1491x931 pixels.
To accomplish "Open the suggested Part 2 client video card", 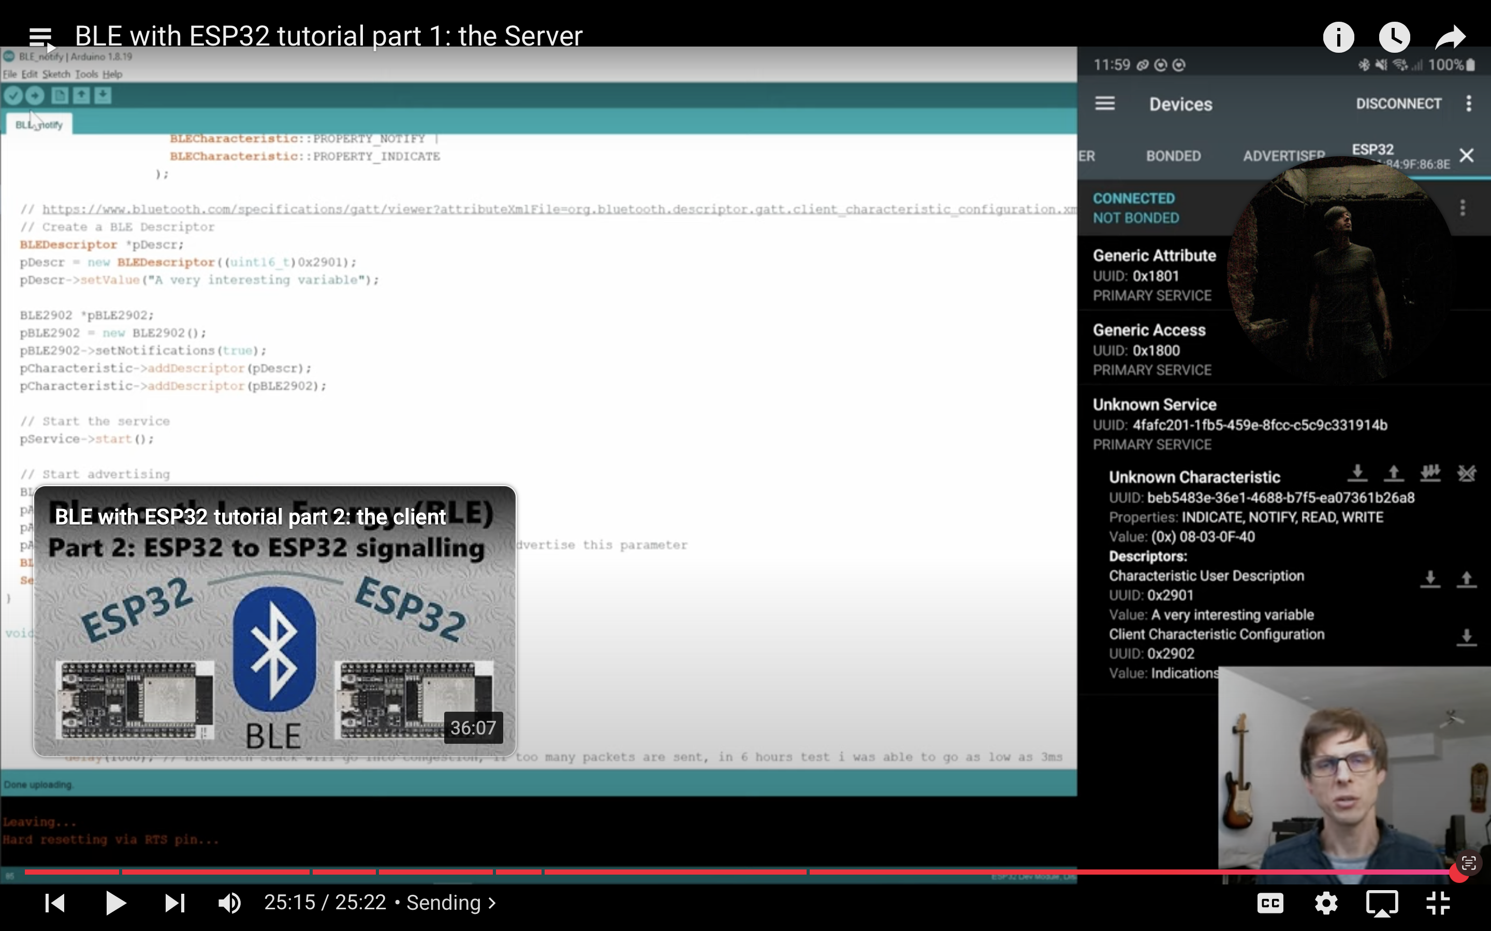I will (275, 621).
